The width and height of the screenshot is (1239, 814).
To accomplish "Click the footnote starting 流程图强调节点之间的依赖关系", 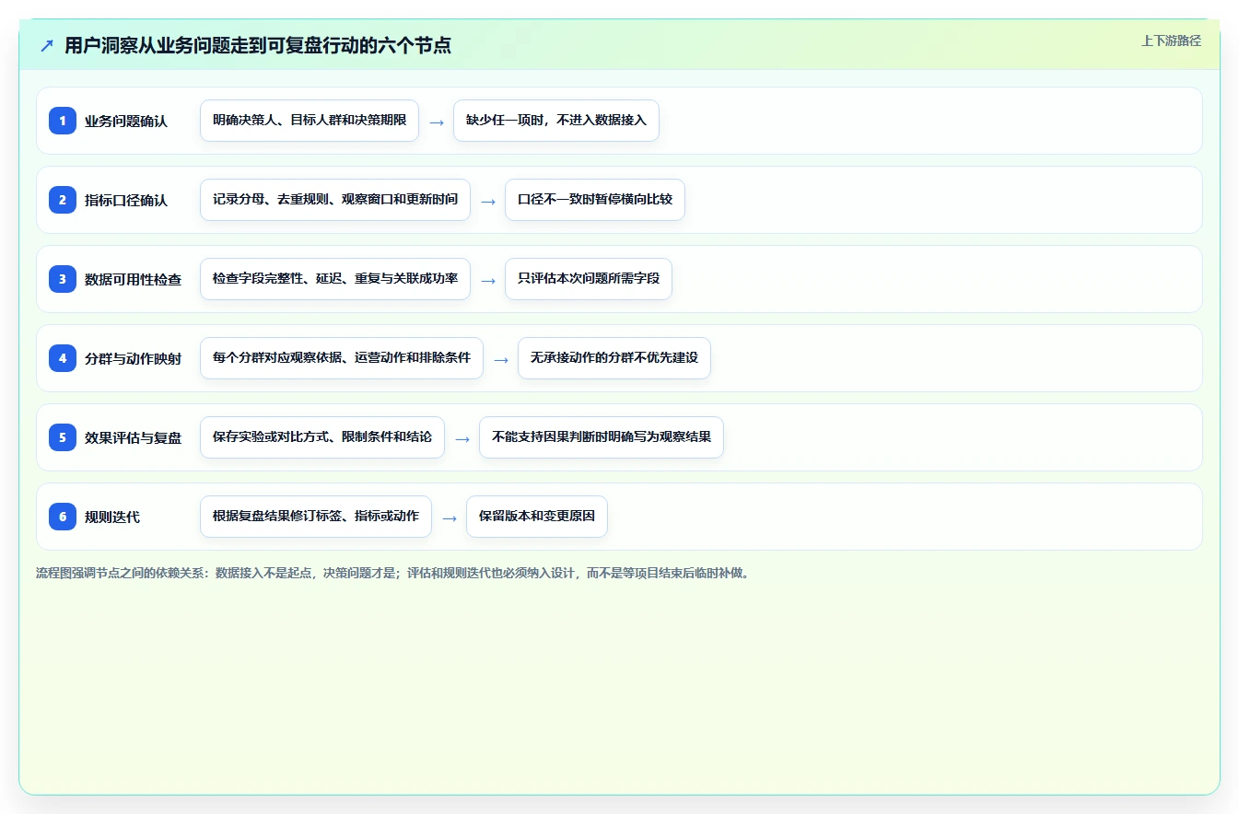I will click(394, 573).
